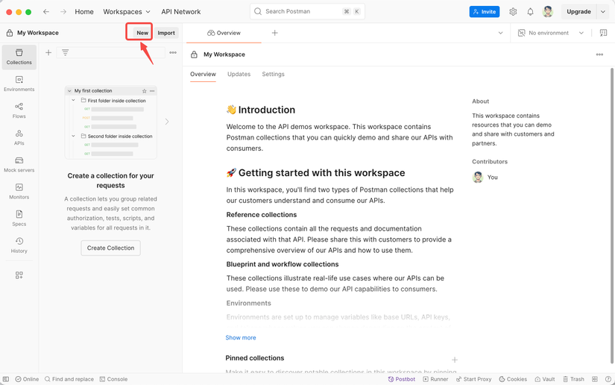Switch to the Overview sub-tab
Image resolution: width=615 pixels, height=385 pixels.
pyautogui.click(x=203, y=74)
